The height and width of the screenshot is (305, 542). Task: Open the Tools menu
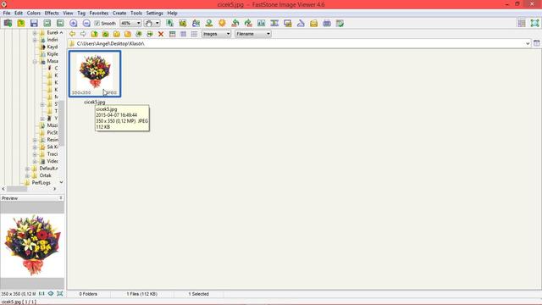tap(136, 13)
